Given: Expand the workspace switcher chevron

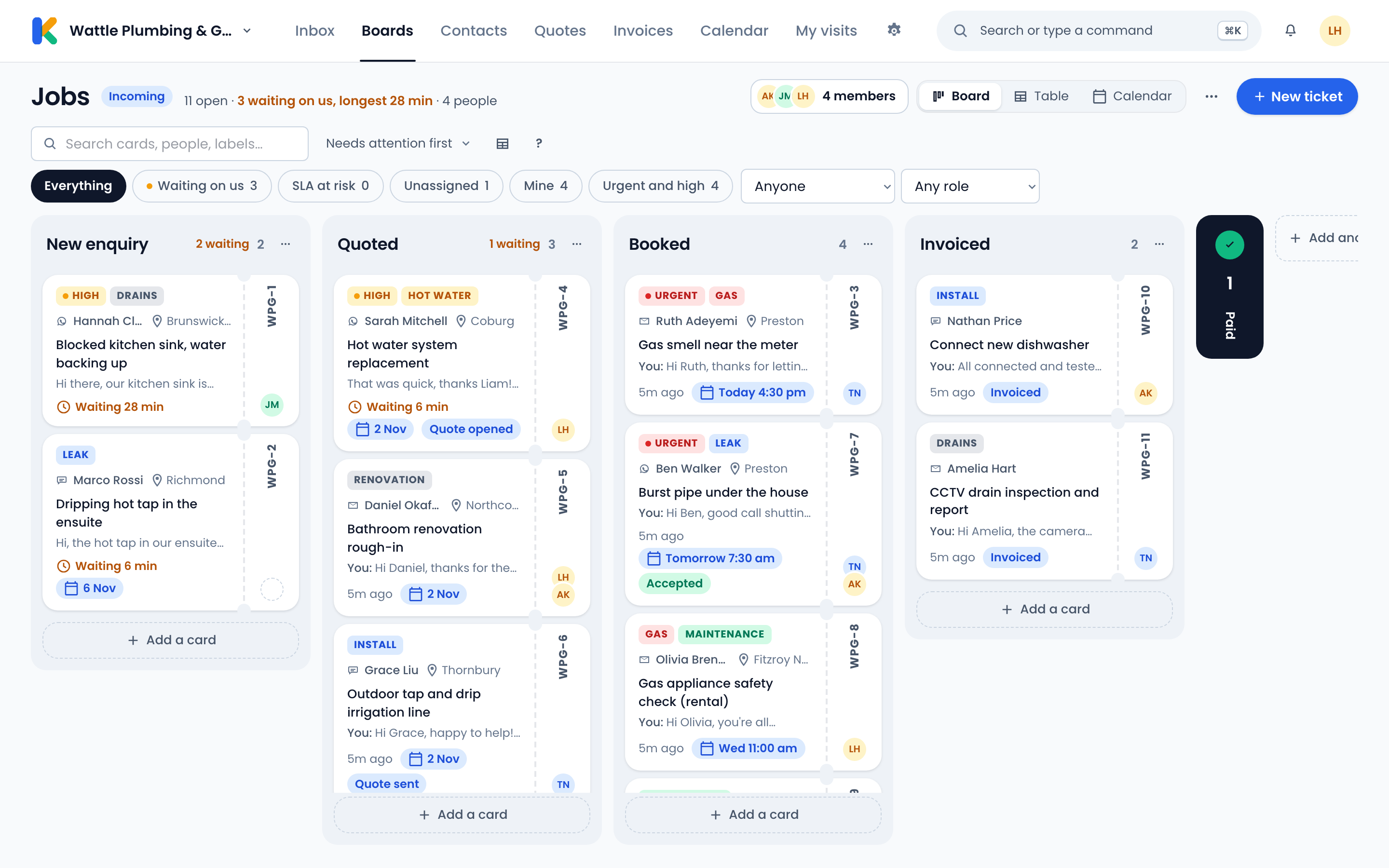Looking at the screenshot, I should pos(247,31).
